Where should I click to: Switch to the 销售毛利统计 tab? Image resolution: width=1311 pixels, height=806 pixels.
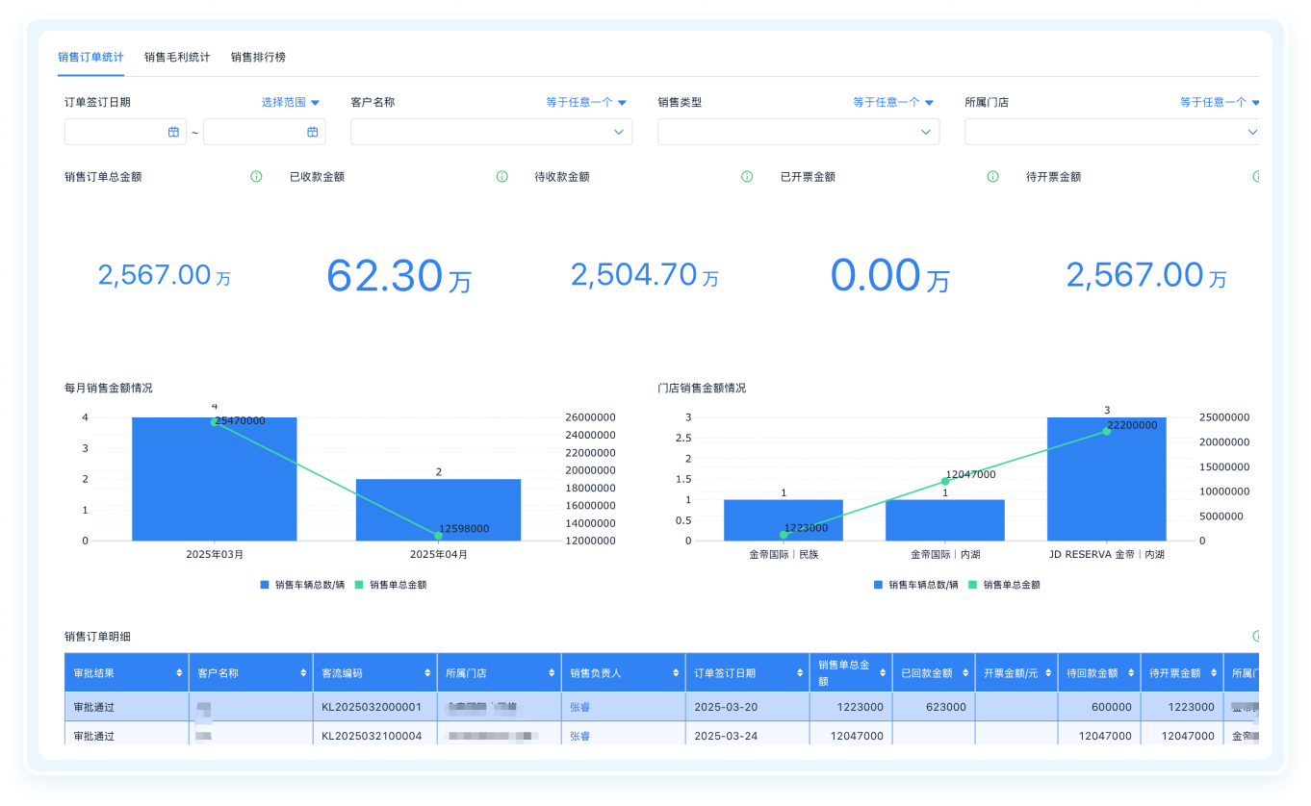pyautogui.click(x=177, y=57)
